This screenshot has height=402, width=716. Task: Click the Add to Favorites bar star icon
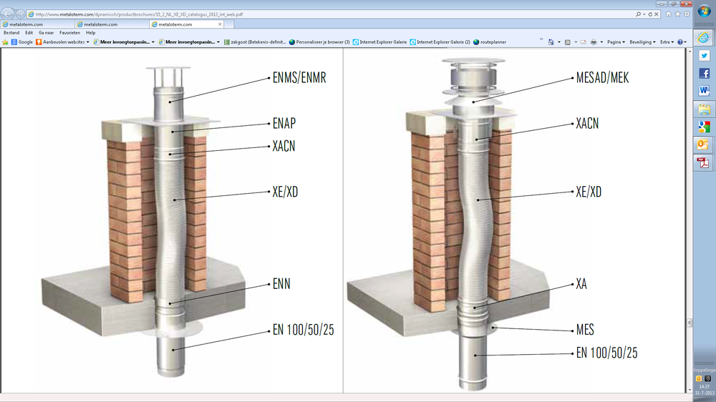pos(6,42)
